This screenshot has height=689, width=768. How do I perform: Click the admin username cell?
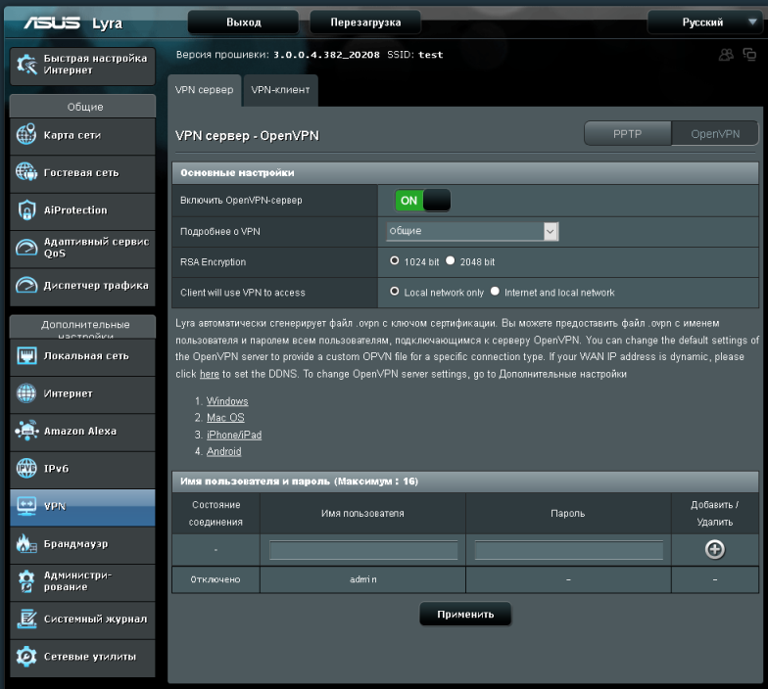coord(362,579)
